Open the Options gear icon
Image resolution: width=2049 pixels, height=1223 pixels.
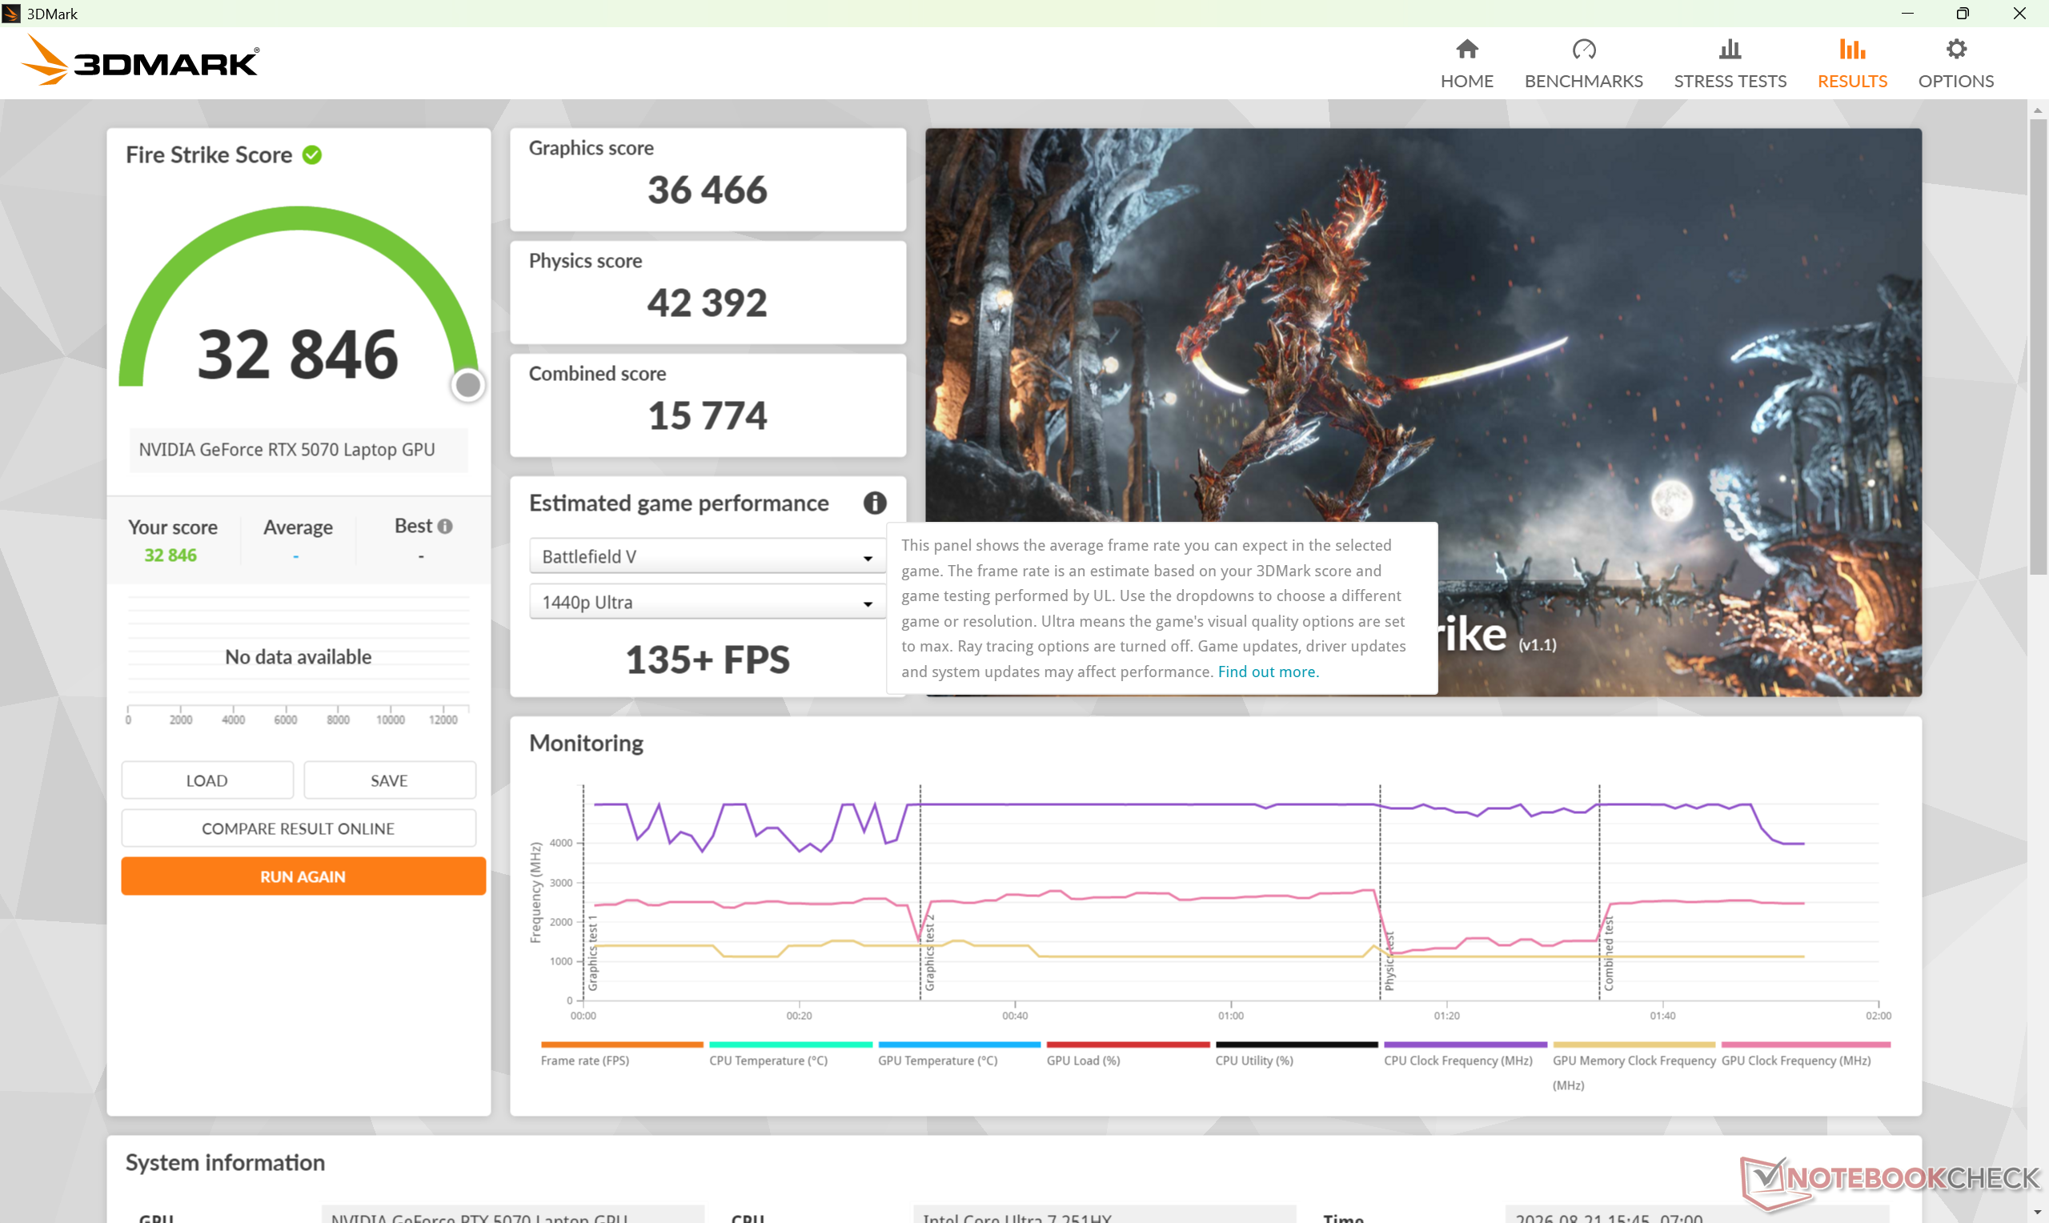click(x=1956, y=50)
